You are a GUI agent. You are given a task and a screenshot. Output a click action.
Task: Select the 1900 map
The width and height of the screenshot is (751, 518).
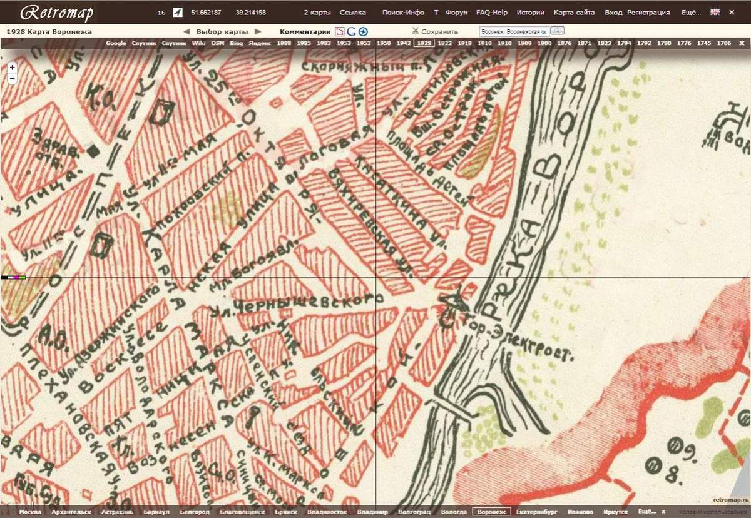pyautogui.click(x=544, y=43)
